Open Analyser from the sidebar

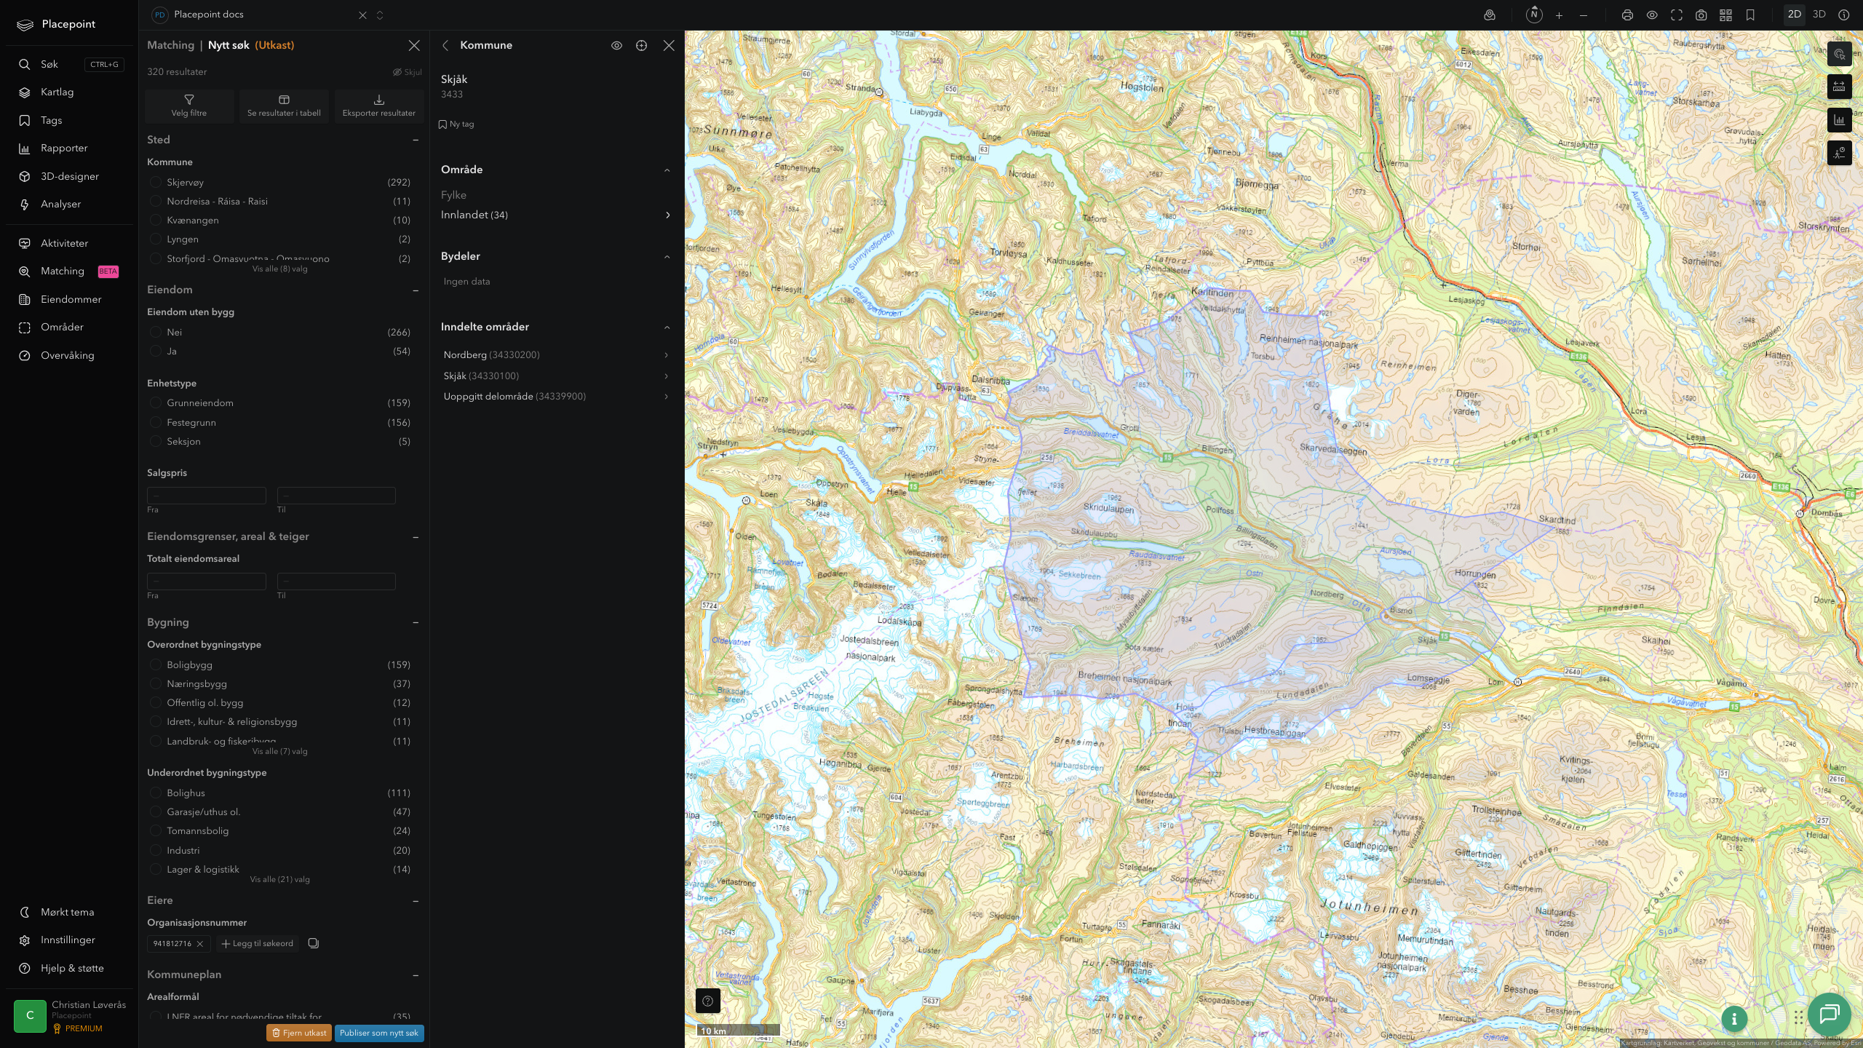[x=60, y=205]
